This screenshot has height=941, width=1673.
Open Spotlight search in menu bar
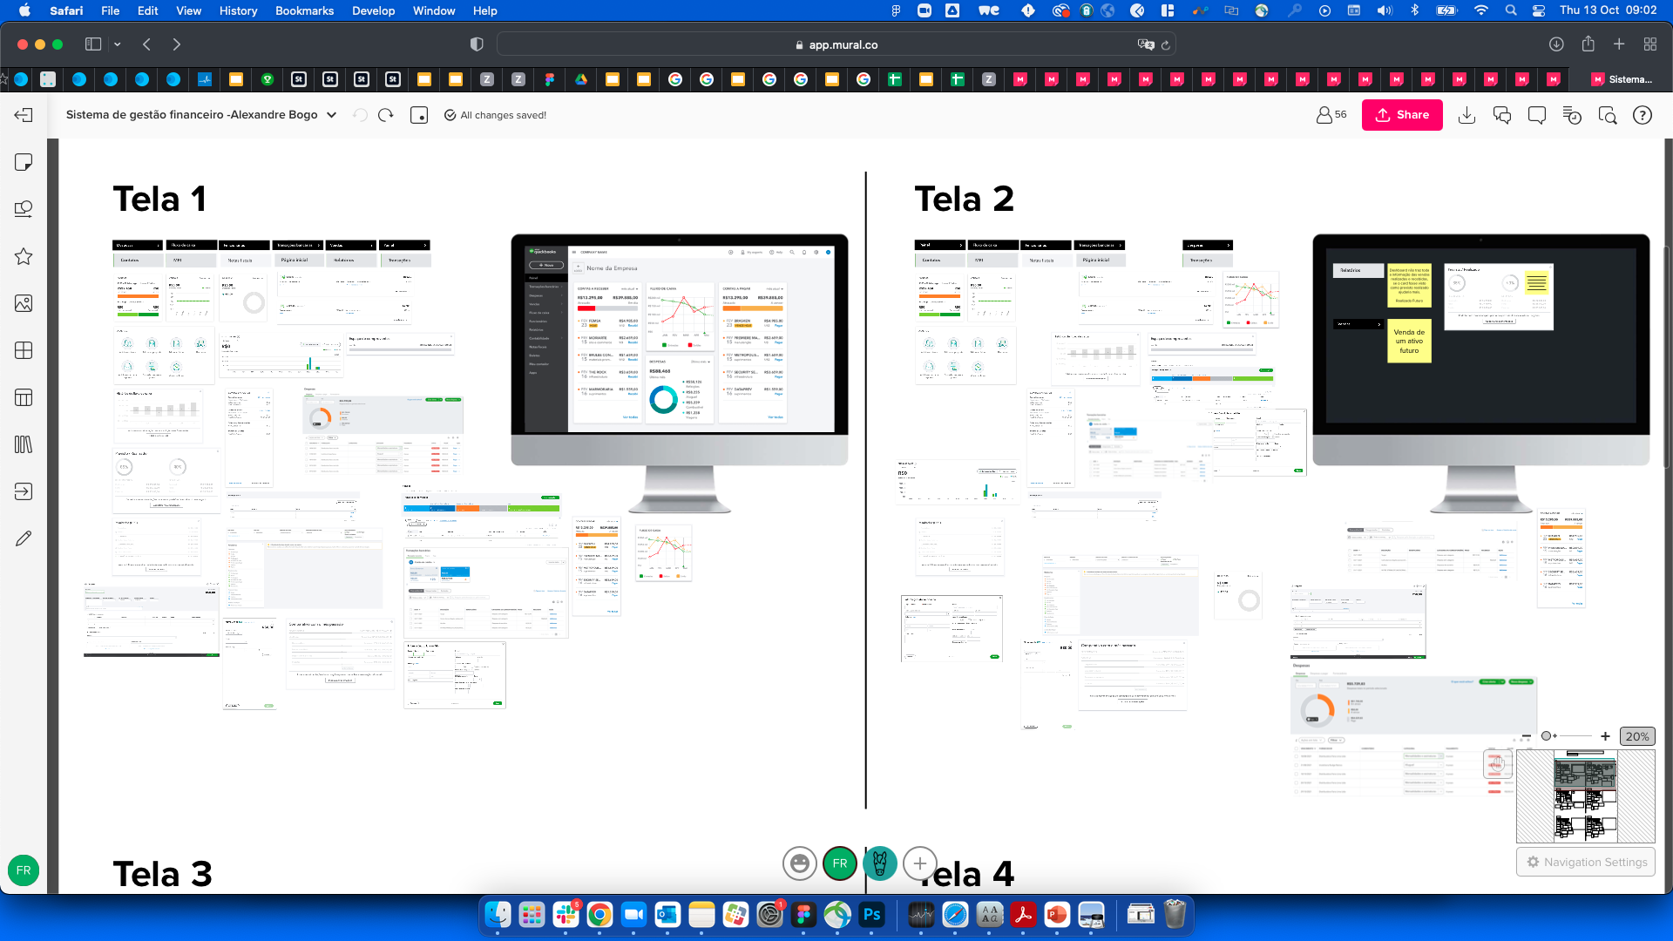pyautogui.click(x=1511, y=10)
